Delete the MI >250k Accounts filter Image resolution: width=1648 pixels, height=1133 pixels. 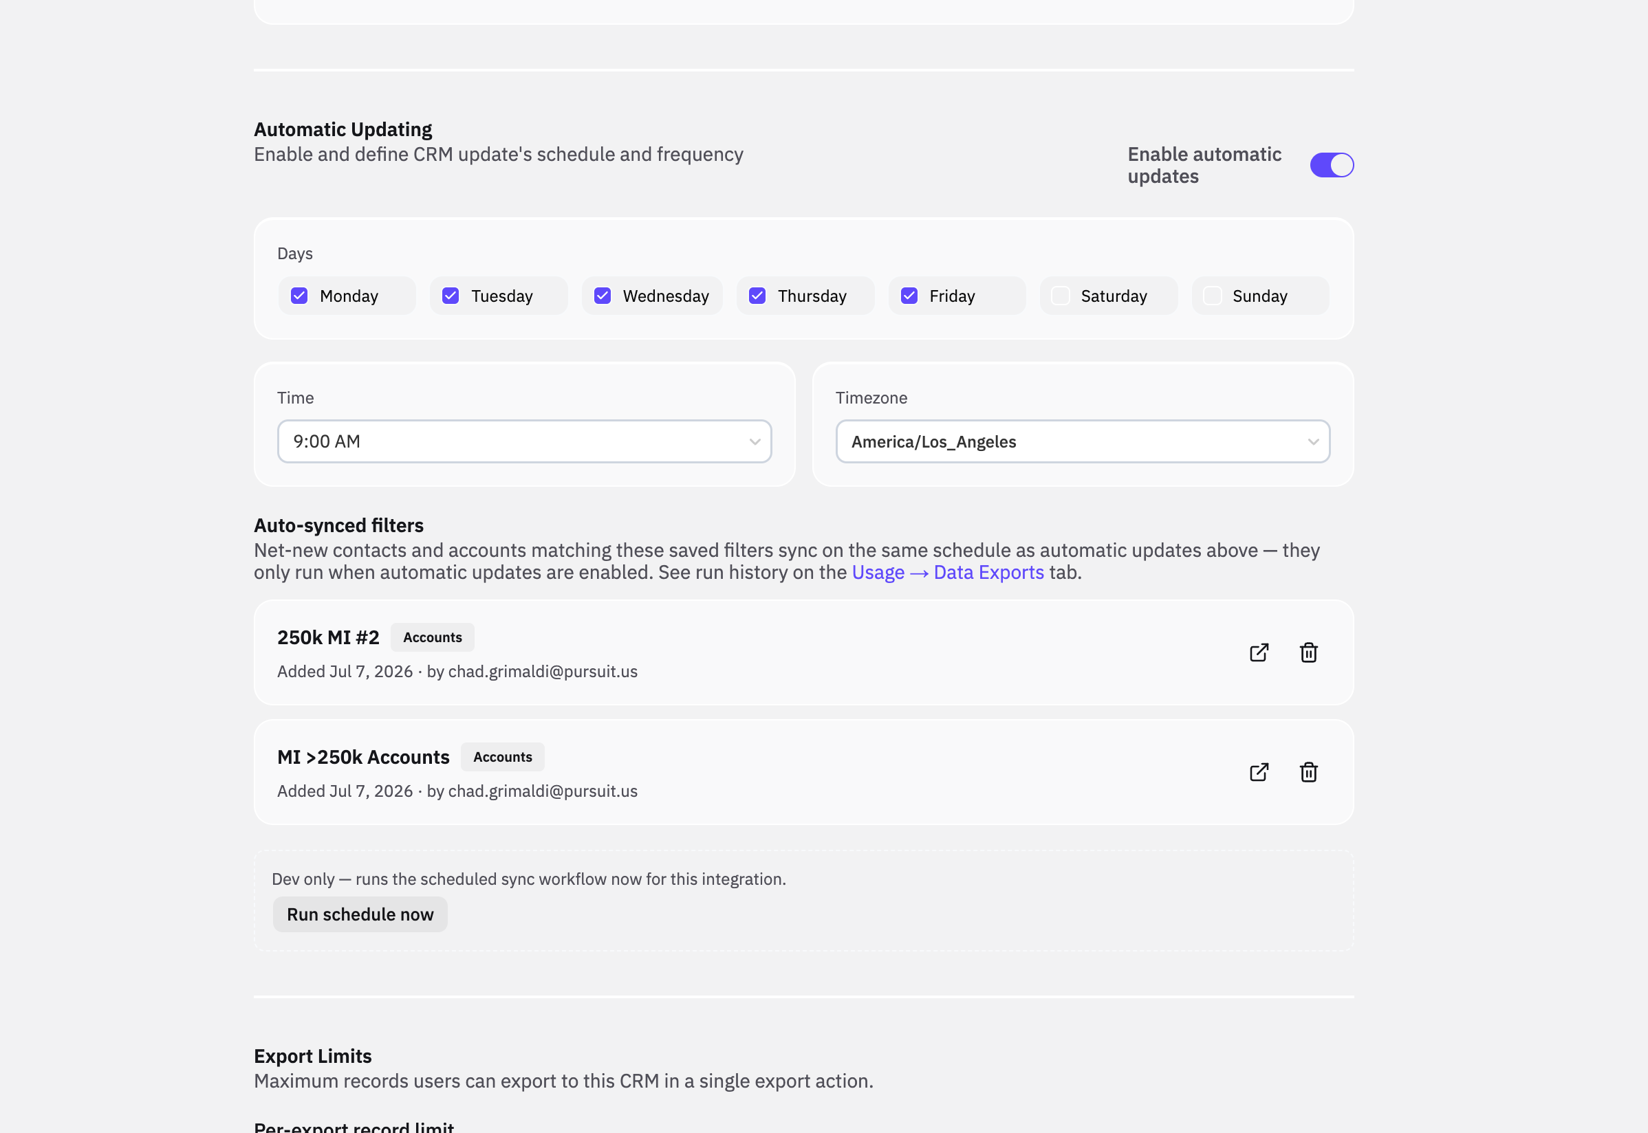pyautogui.click(x=1309, y=772)
